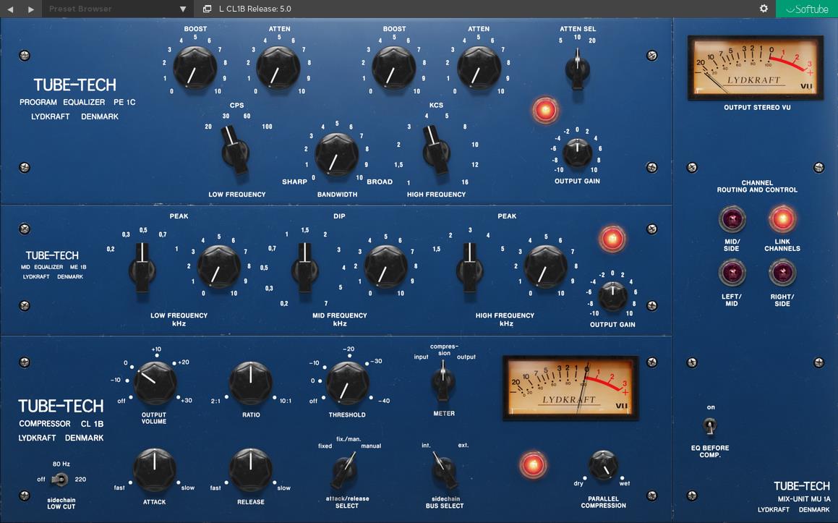Go to the next preset arrow
Viewport: 838px width, 523px height.
[x=31, y=9]
